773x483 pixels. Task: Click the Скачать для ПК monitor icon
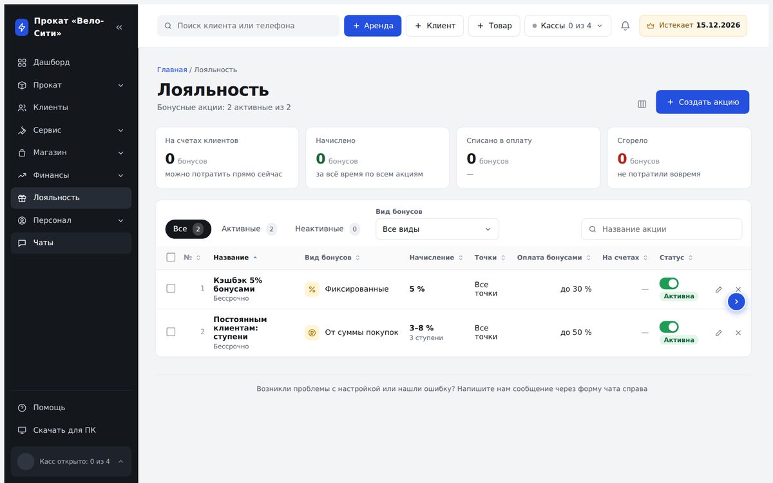[22, 430]
